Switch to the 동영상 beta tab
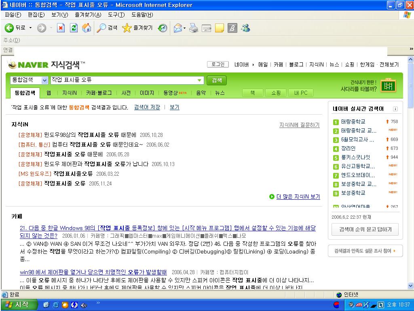This screenshot has width=414, height=311. pyautogui.click(x=175, y=93)
